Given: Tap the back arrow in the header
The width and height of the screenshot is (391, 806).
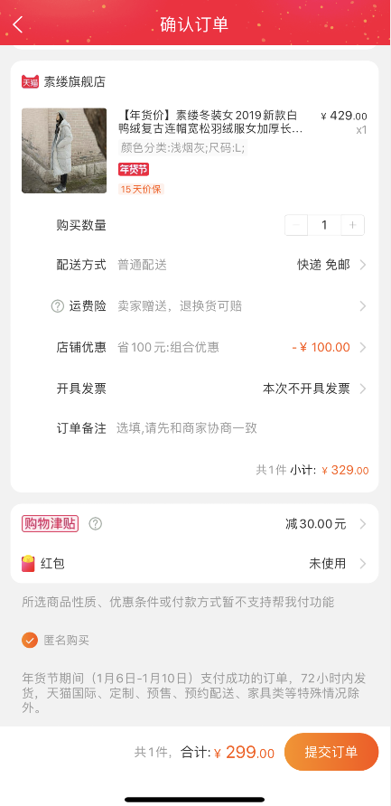Looking at the screenshot, I should (x=18, y=24).
